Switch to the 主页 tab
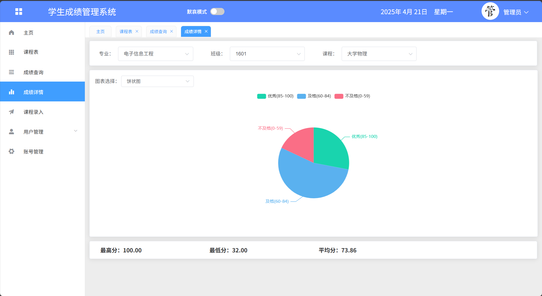542x296 pixels. pyautogui.click(x=100, y=31)
